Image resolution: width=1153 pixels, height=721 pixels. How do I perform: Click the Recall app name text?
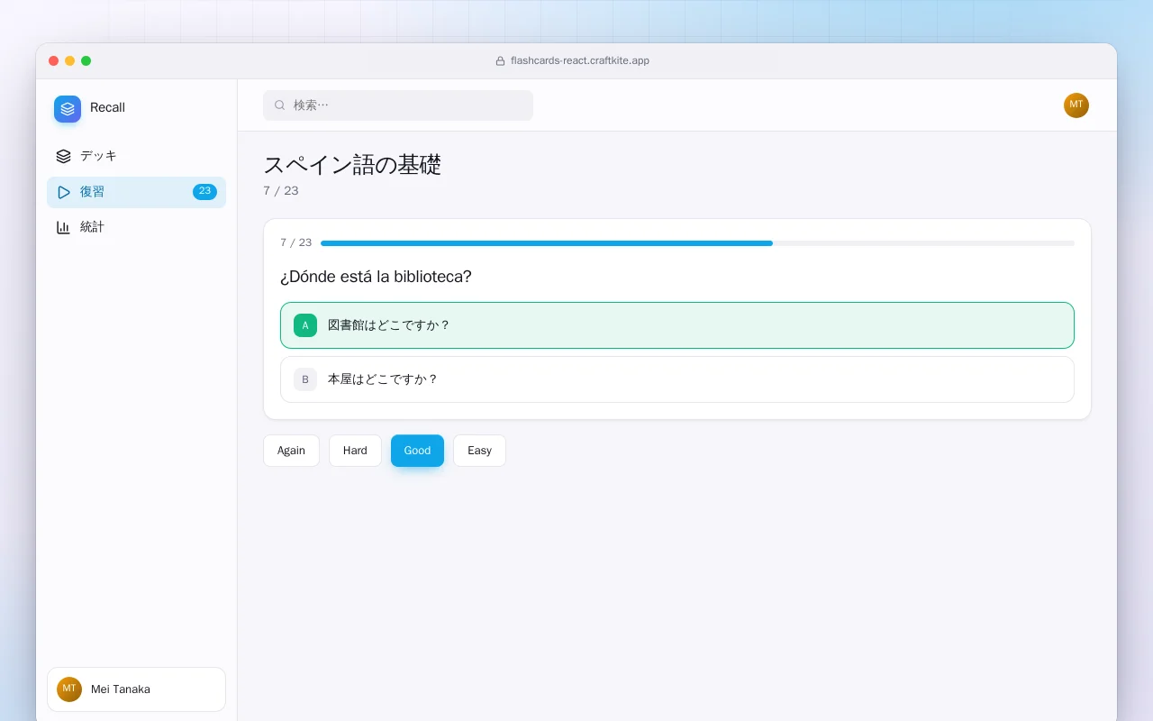[107, 108]
